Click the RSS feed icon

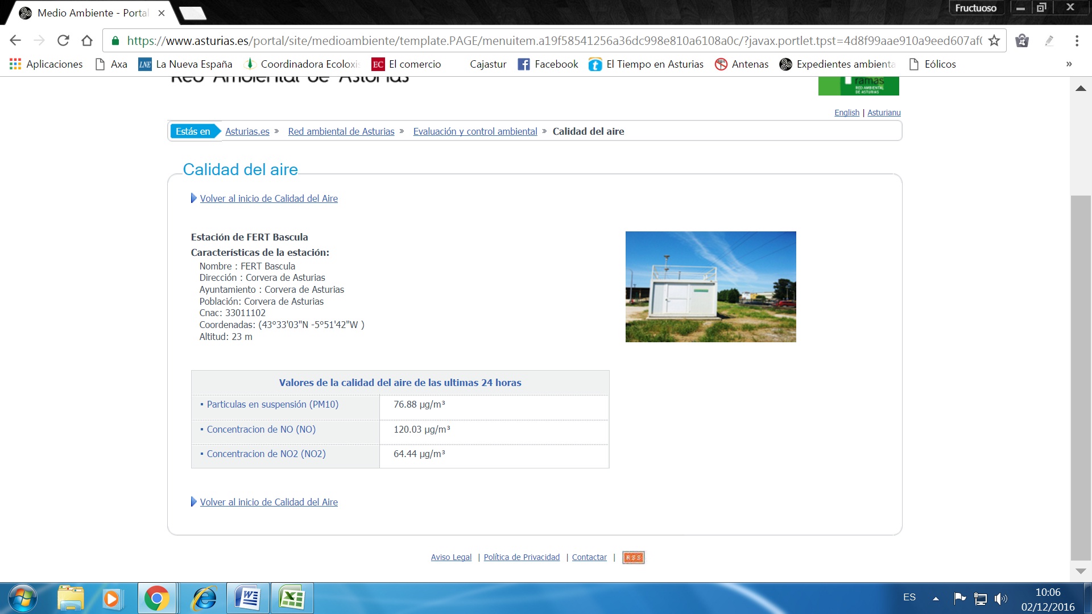[x=633, y=557]
